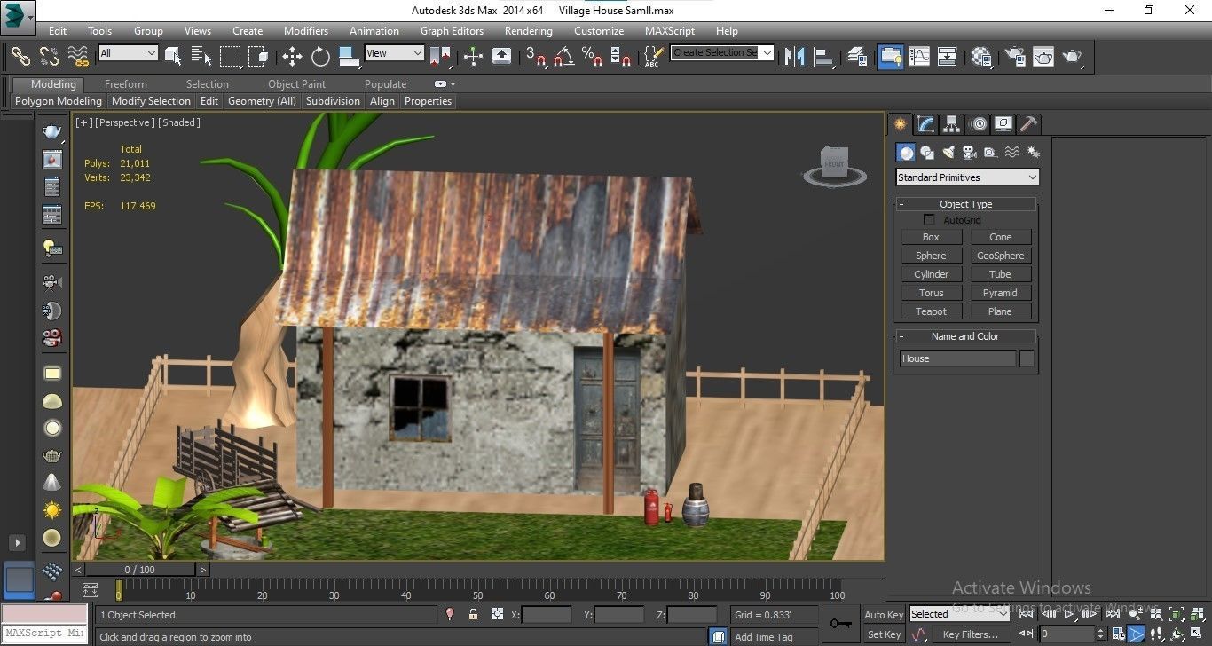Screen dimensions: 1212x646
Task: Click the GeoSphere button
Action: (x=1000, y=256)
